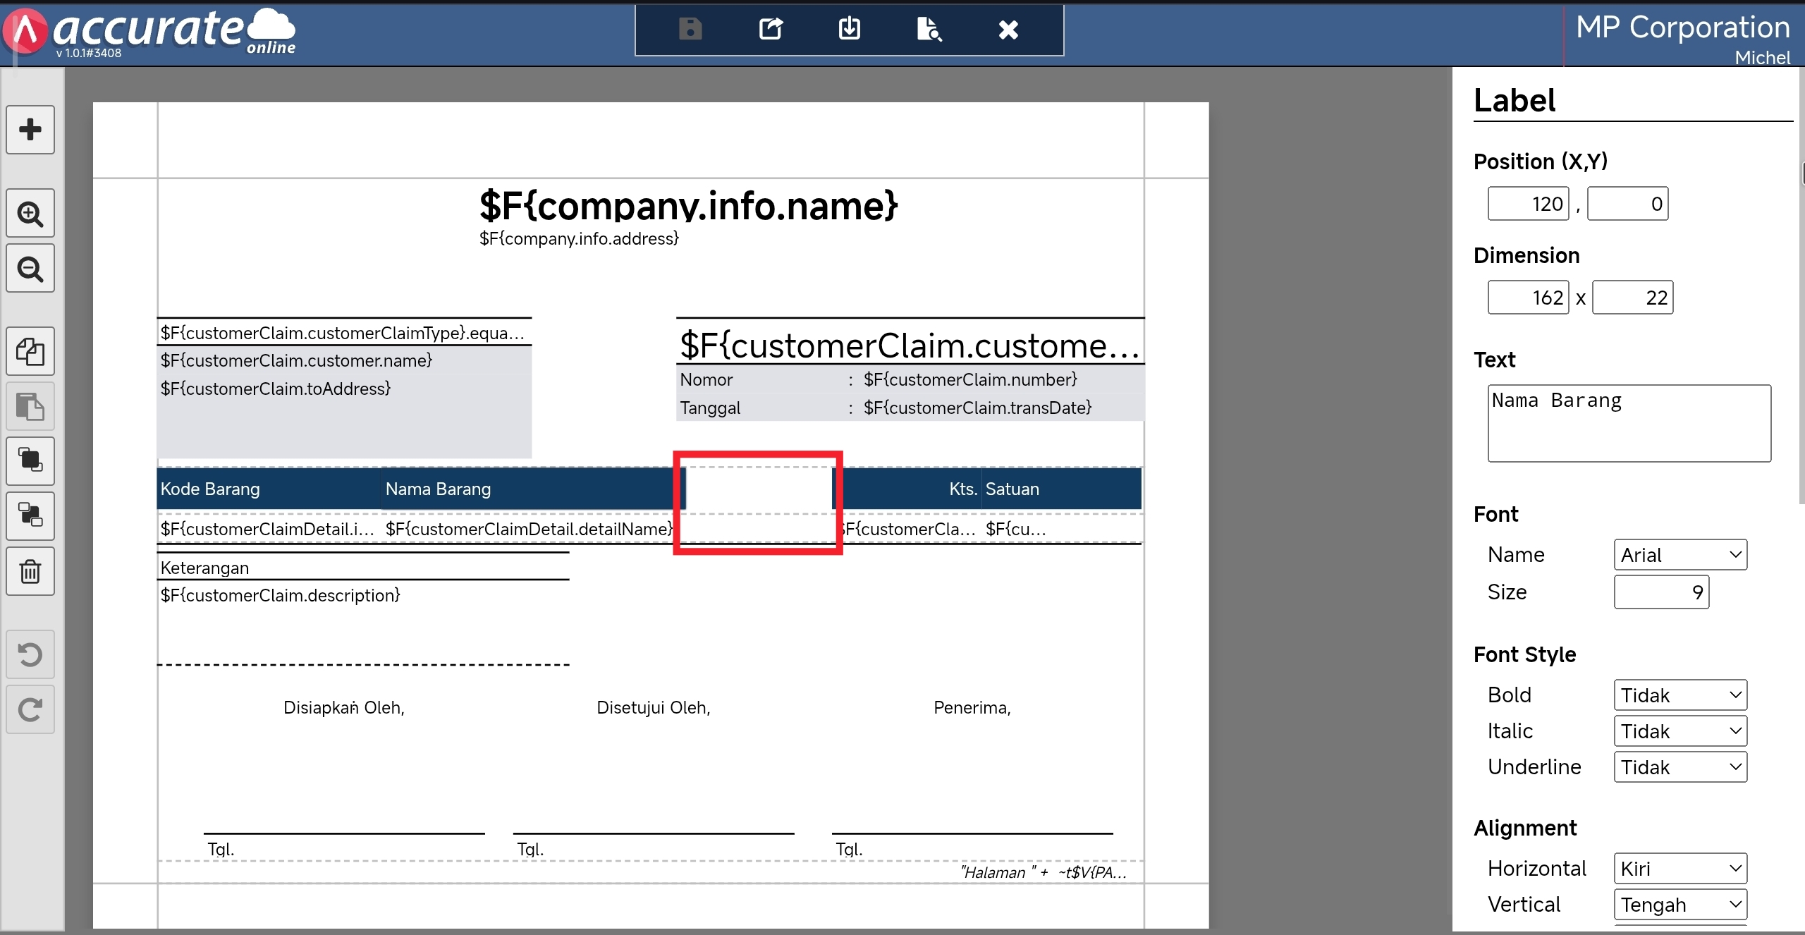Click the X close designer icon
This screenshot has height=935, width=1805.
click(x=1008, y=30)
